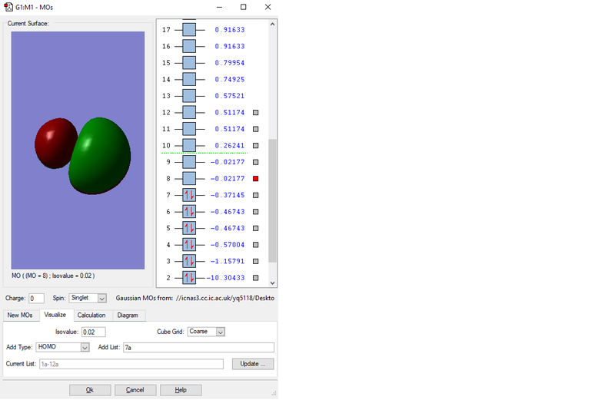
Task: Toggle surface marker for MO 10
Action: pos(256,145)
